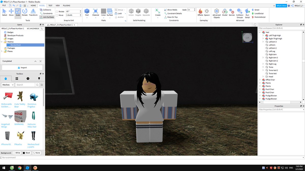
Task: Expand the Torso item in Explorer
Action: click(x=263, y=67)
